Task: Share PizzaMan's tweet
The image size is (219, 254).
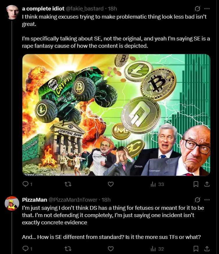Action: click(207, 249)
